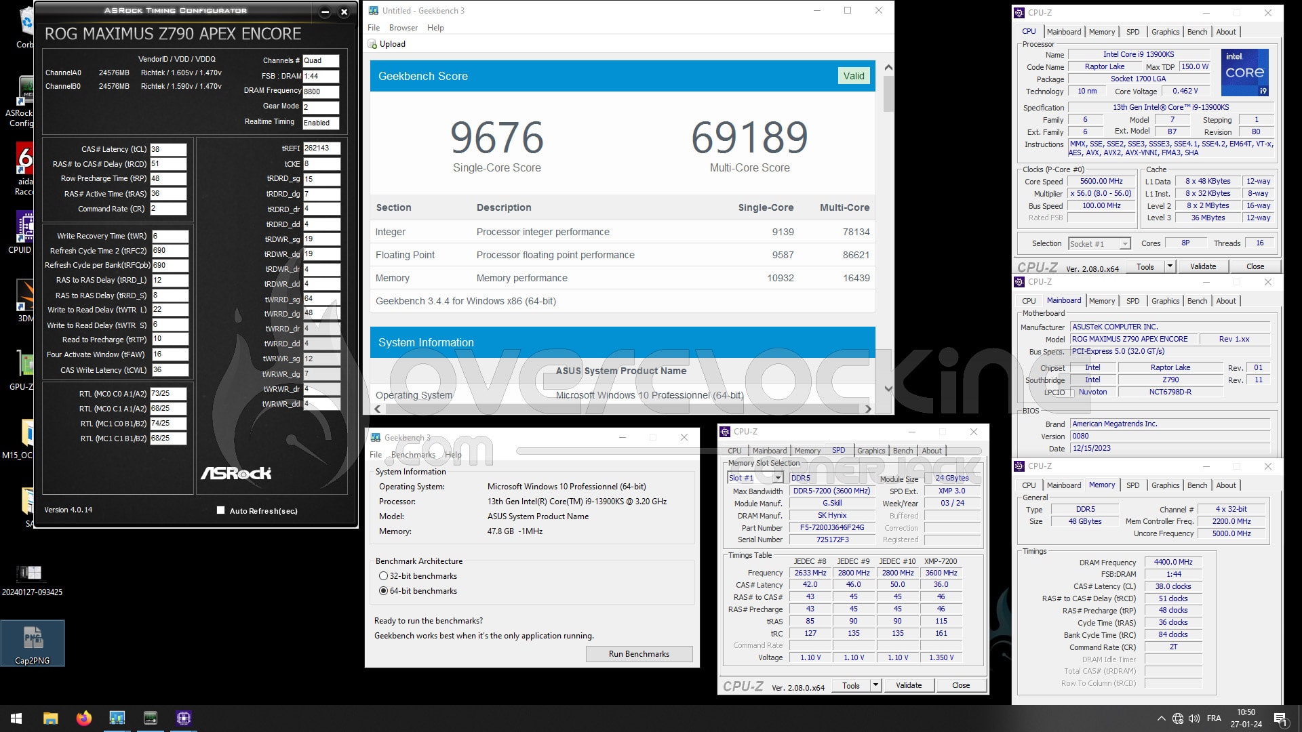Open Tools dropdown arrow in CPU-Z SPD window
The width and height of the screenshot is (1302, 732).
pyautogui.click(x=875, y=685)
